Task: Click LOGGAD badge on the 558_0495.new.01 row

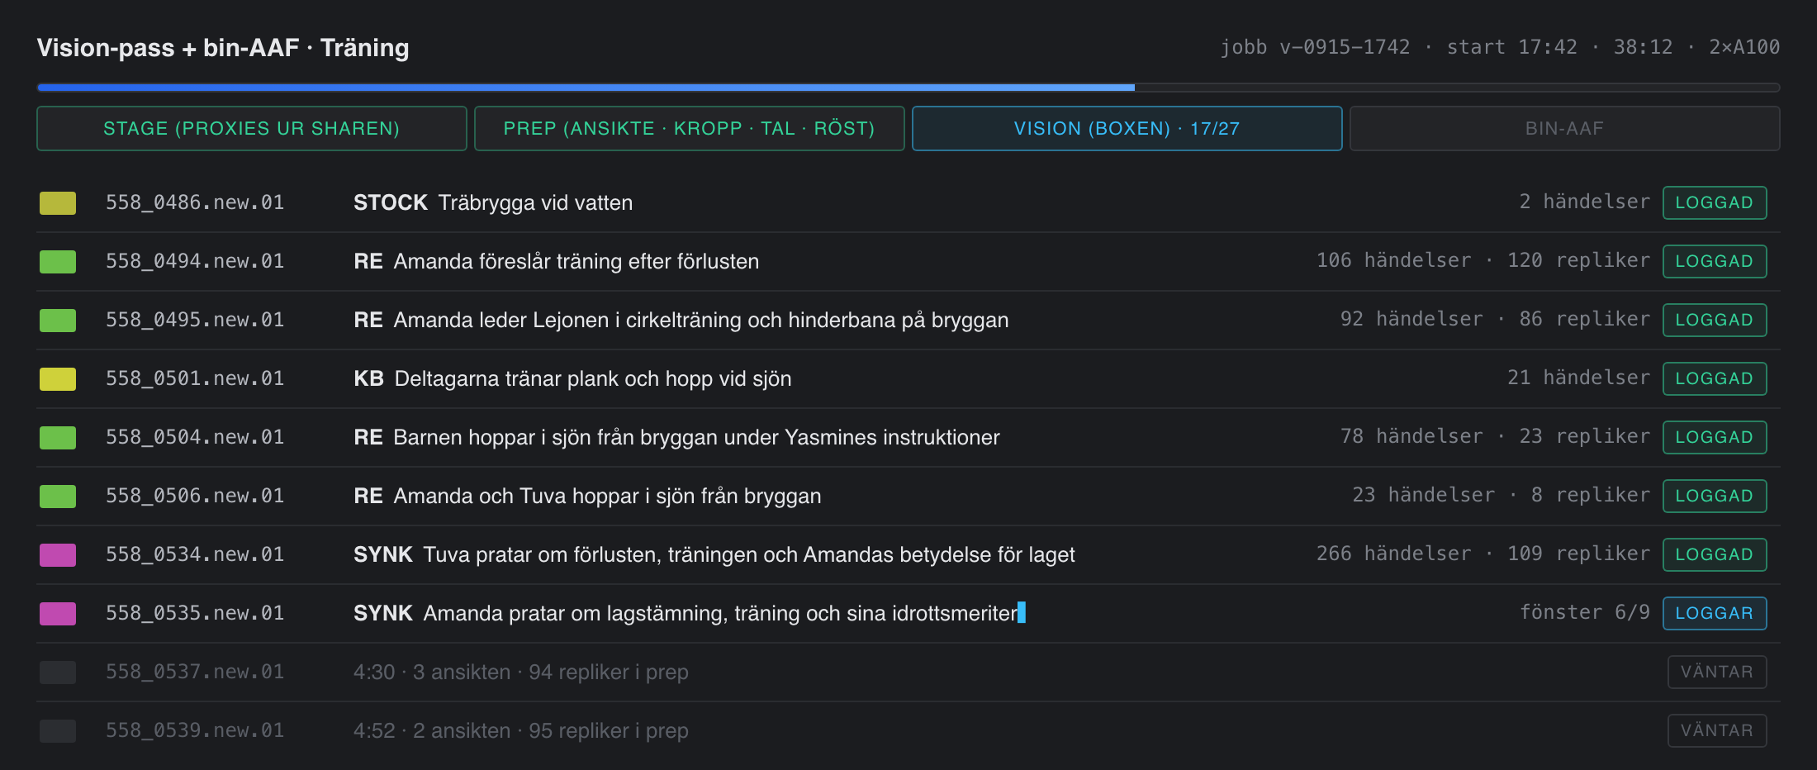Action: tap(1715, 321)
